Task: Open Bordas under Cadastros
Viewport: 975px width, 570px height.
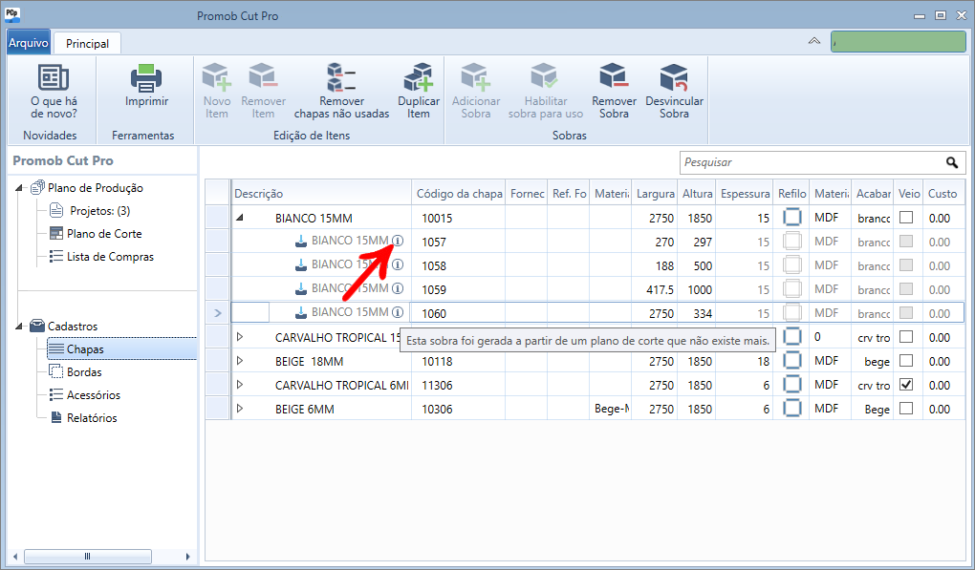Action: [84, 372]
